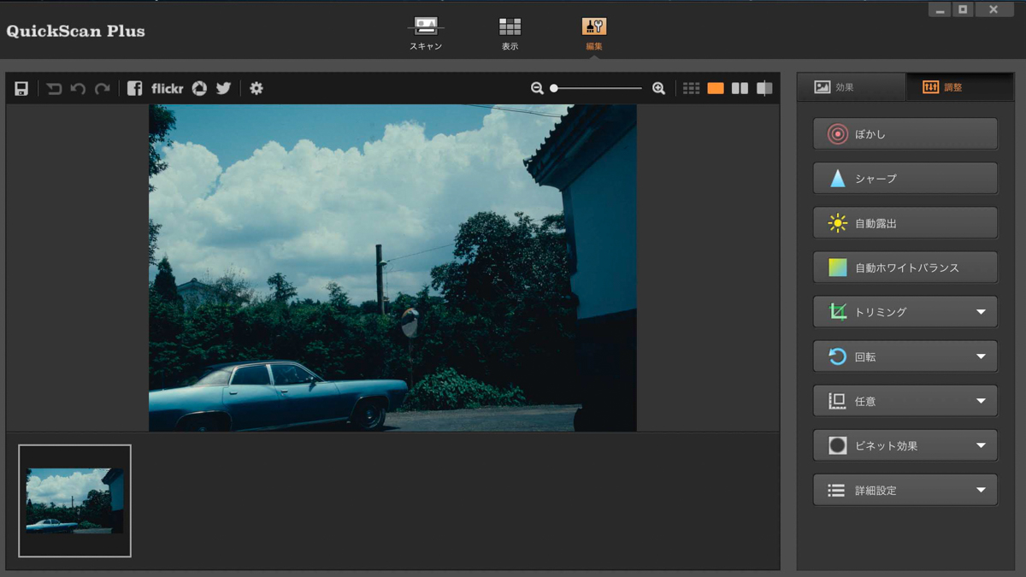Switch to the 調整 panel tab
This screenshot has width=1026, height=577.
(959, 87)
